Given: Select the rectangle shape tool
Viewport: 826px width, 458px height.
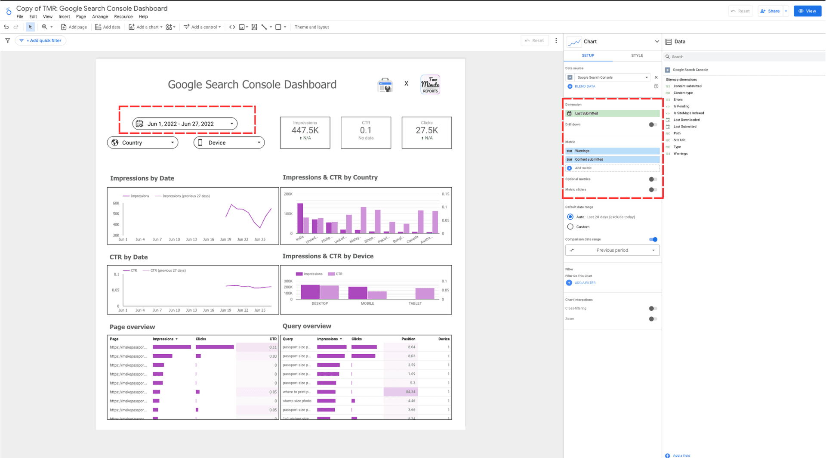Looking at the screenshot, I should [278, 27].
